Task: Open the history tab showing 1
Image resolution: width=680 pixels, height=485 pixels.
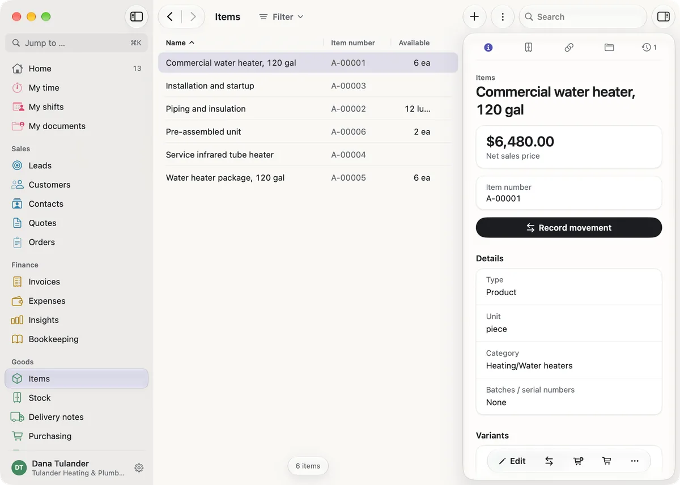Action: pos(649,48)
